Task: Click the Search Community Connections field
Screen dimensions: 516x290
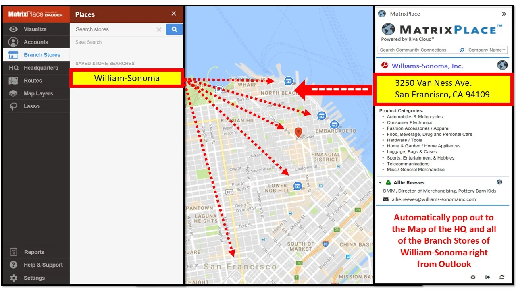Action: coord(418,50)
